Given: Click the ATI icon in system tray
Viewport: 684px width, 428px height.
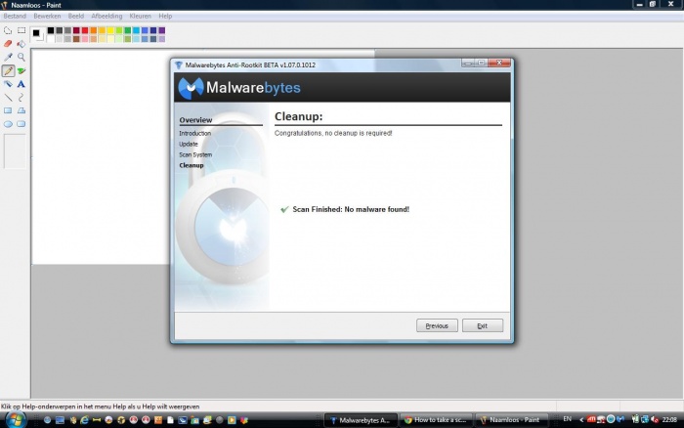Looking at the screenshot, I should click(x=591, y=419).
